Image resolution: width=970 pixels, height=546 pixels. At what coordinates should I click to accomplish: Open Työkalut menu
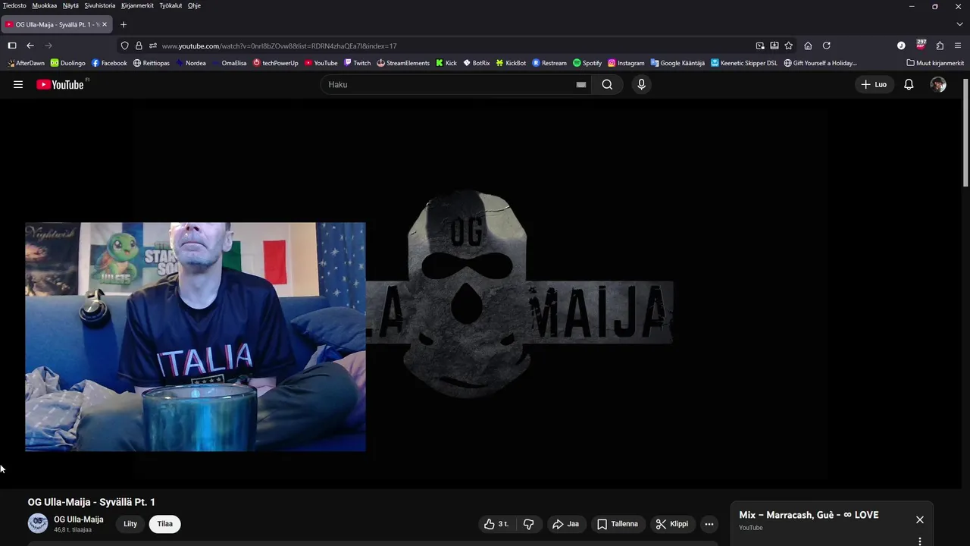pos(171,5)
